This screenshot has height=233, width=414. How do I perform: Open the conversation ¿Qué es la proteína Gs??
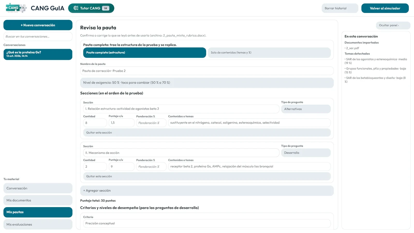click(x=38, y=54)
